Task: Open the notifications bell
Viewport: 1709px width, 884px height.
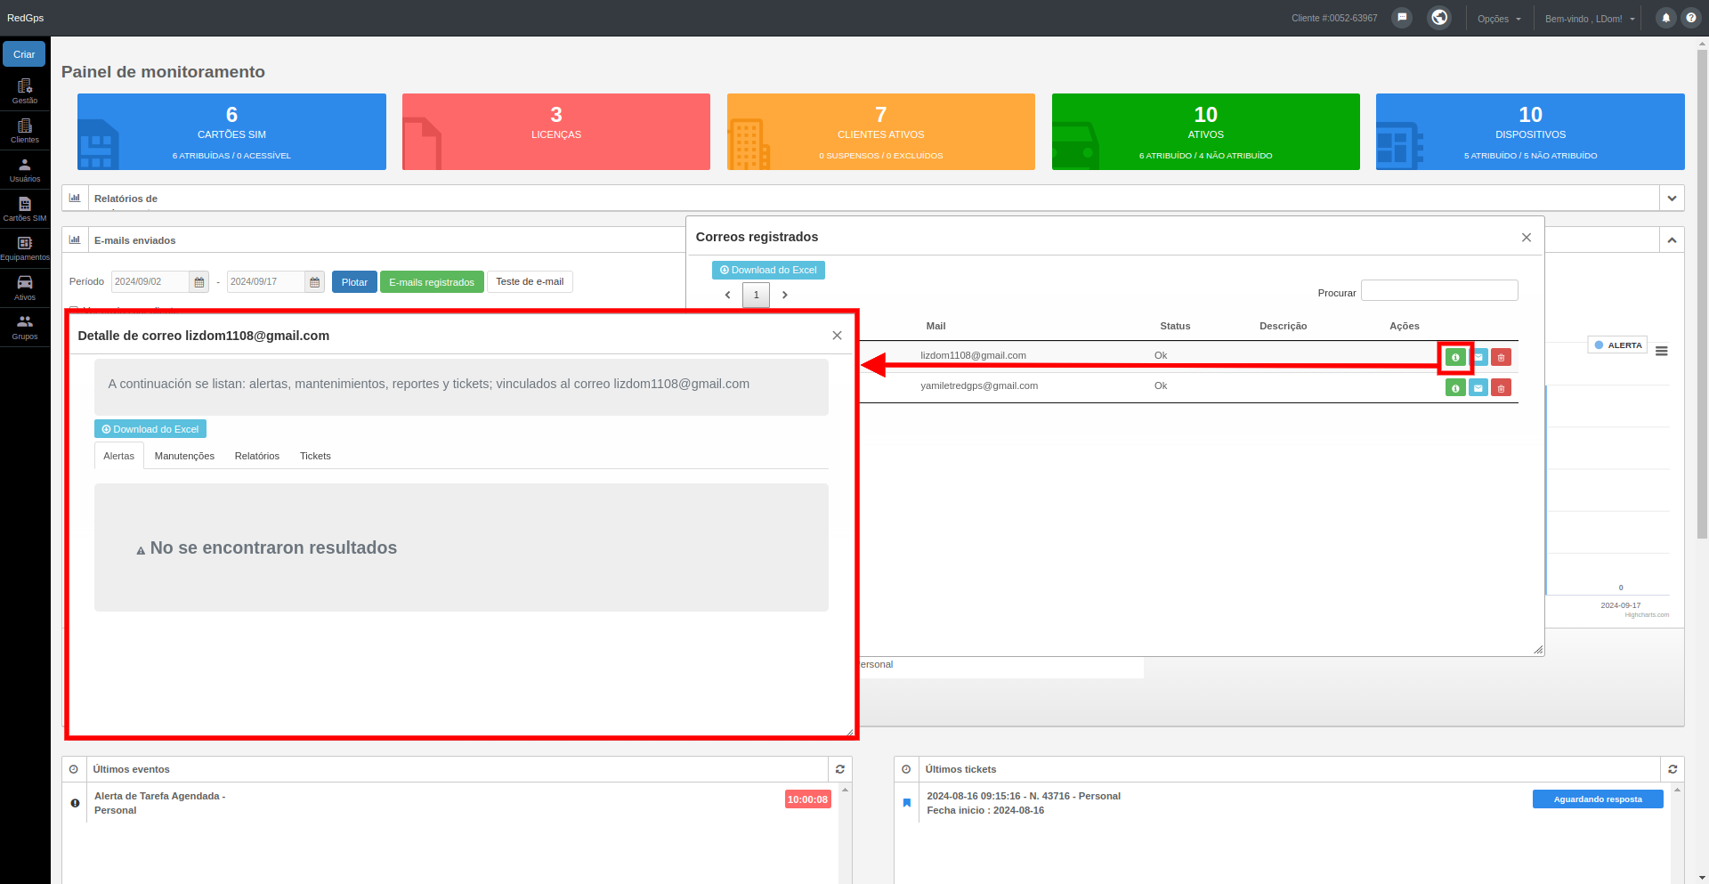Action: pos(1666,18)
